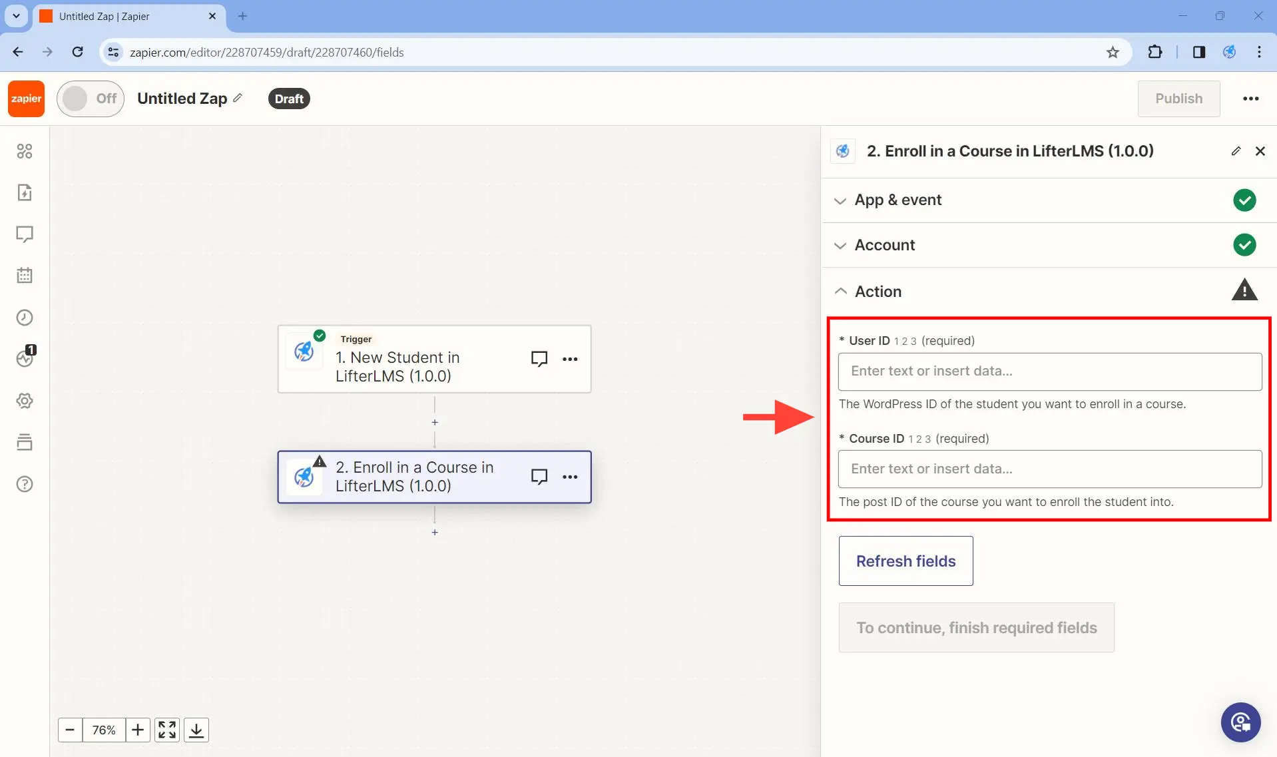1277x757 pixels.
Task: Fit Zap to view icon
Action: tap(167, 730)
